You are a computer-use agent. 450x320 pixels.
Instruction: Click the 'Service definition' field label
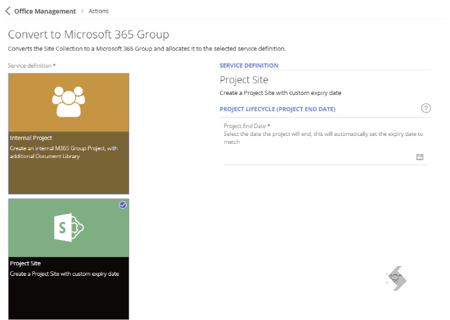(x=30, y=66)
